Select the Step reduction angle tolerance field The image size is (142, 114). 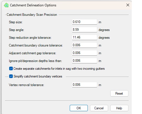[84, 37]
